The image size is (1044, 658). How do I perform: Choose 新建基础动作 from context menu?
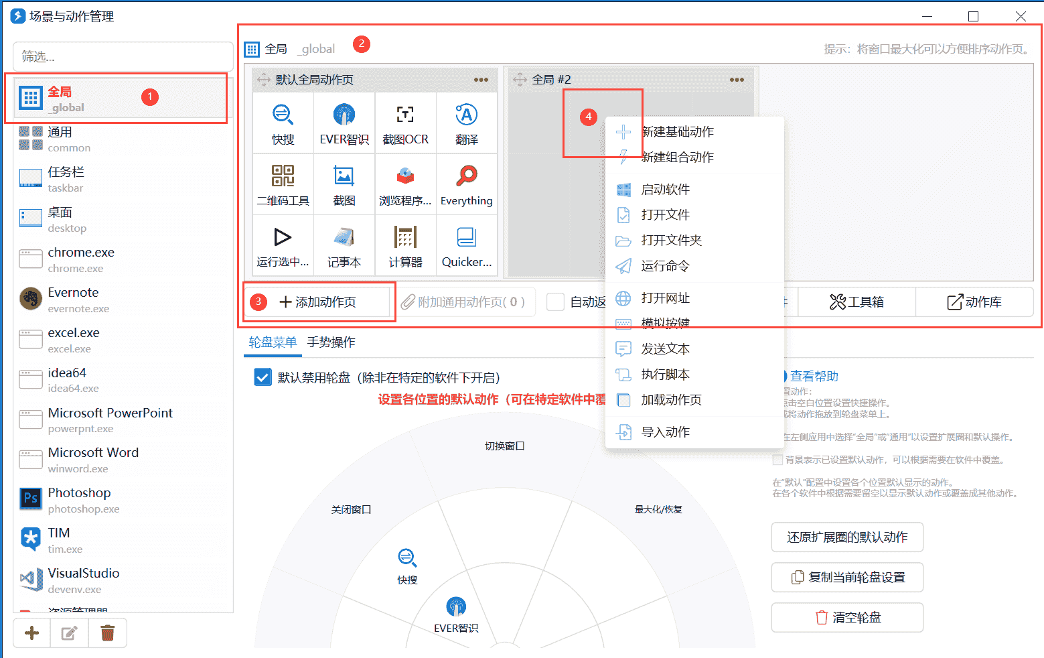coord(694,132)
